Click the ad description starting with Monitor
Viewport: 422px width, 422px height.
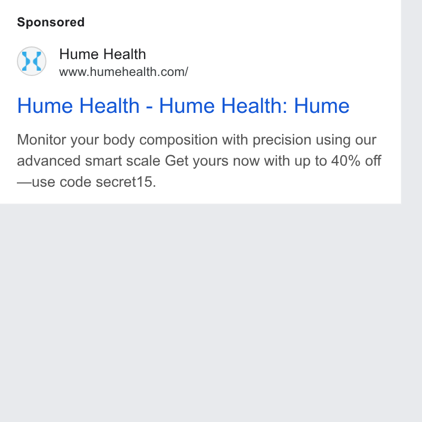(x=199, y=161)
